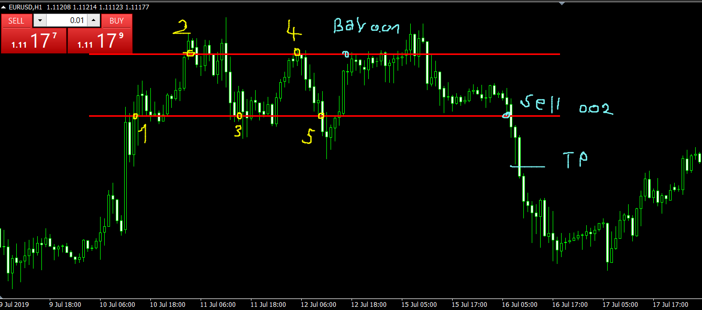Click the 15 Jul 17:00 time axis label
The height and width of the screenshot is (310, 702).
(469, 304)
